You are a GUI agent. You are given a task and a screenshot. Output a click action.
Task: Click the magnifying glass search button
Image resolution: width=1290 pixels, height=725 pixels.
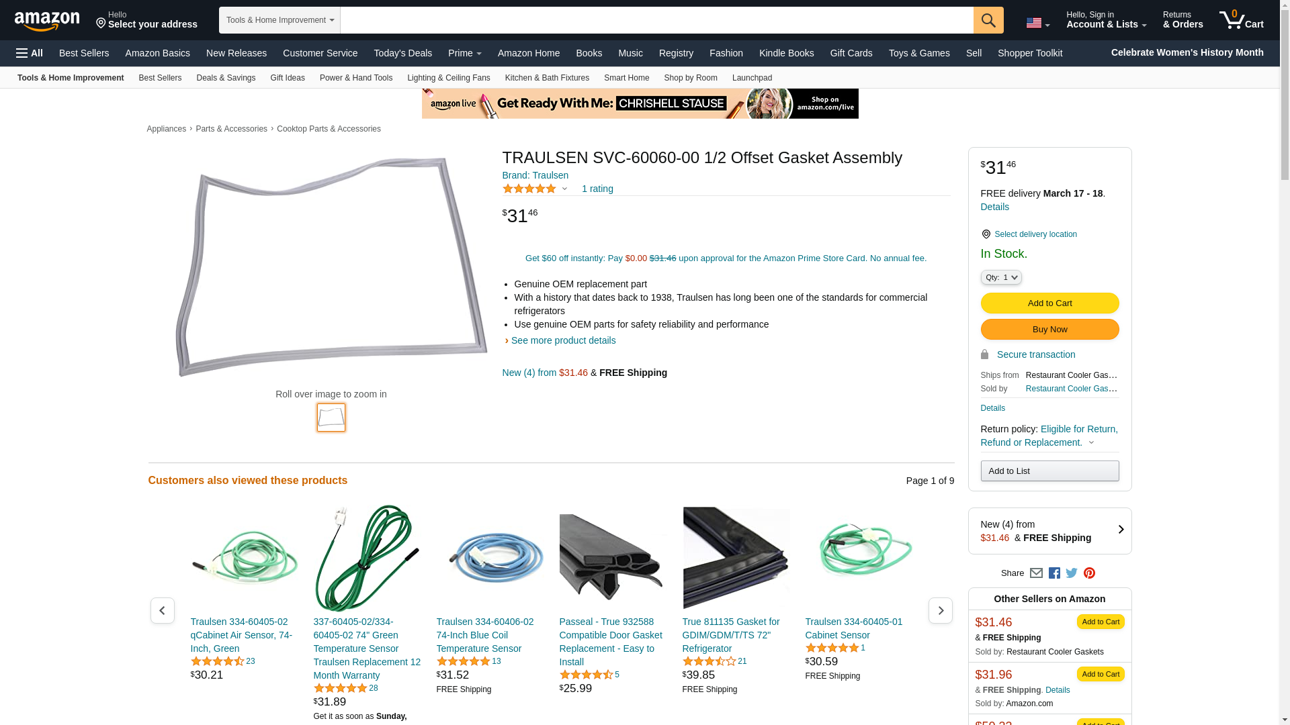988,20
